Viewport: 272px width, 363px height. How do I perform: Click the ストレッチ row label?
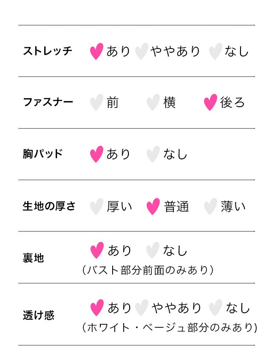48,51
